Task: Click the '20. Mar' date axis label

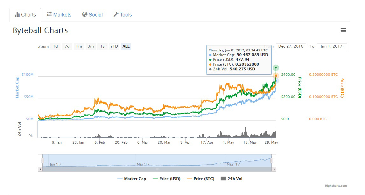Action: [164, 142]
